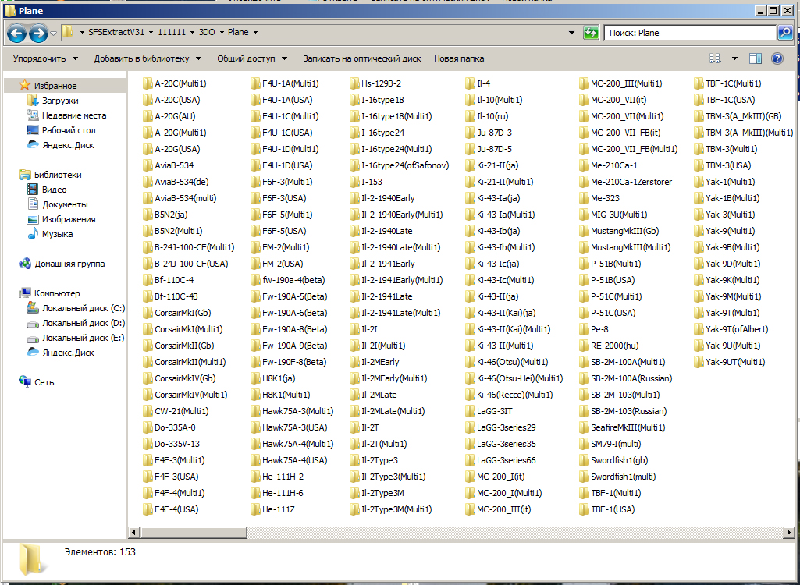Image resolution: width=800 pixels, height=585 pixels.
Task: Select Библиотеки in the navigation pane
Action: coord(58,175)
